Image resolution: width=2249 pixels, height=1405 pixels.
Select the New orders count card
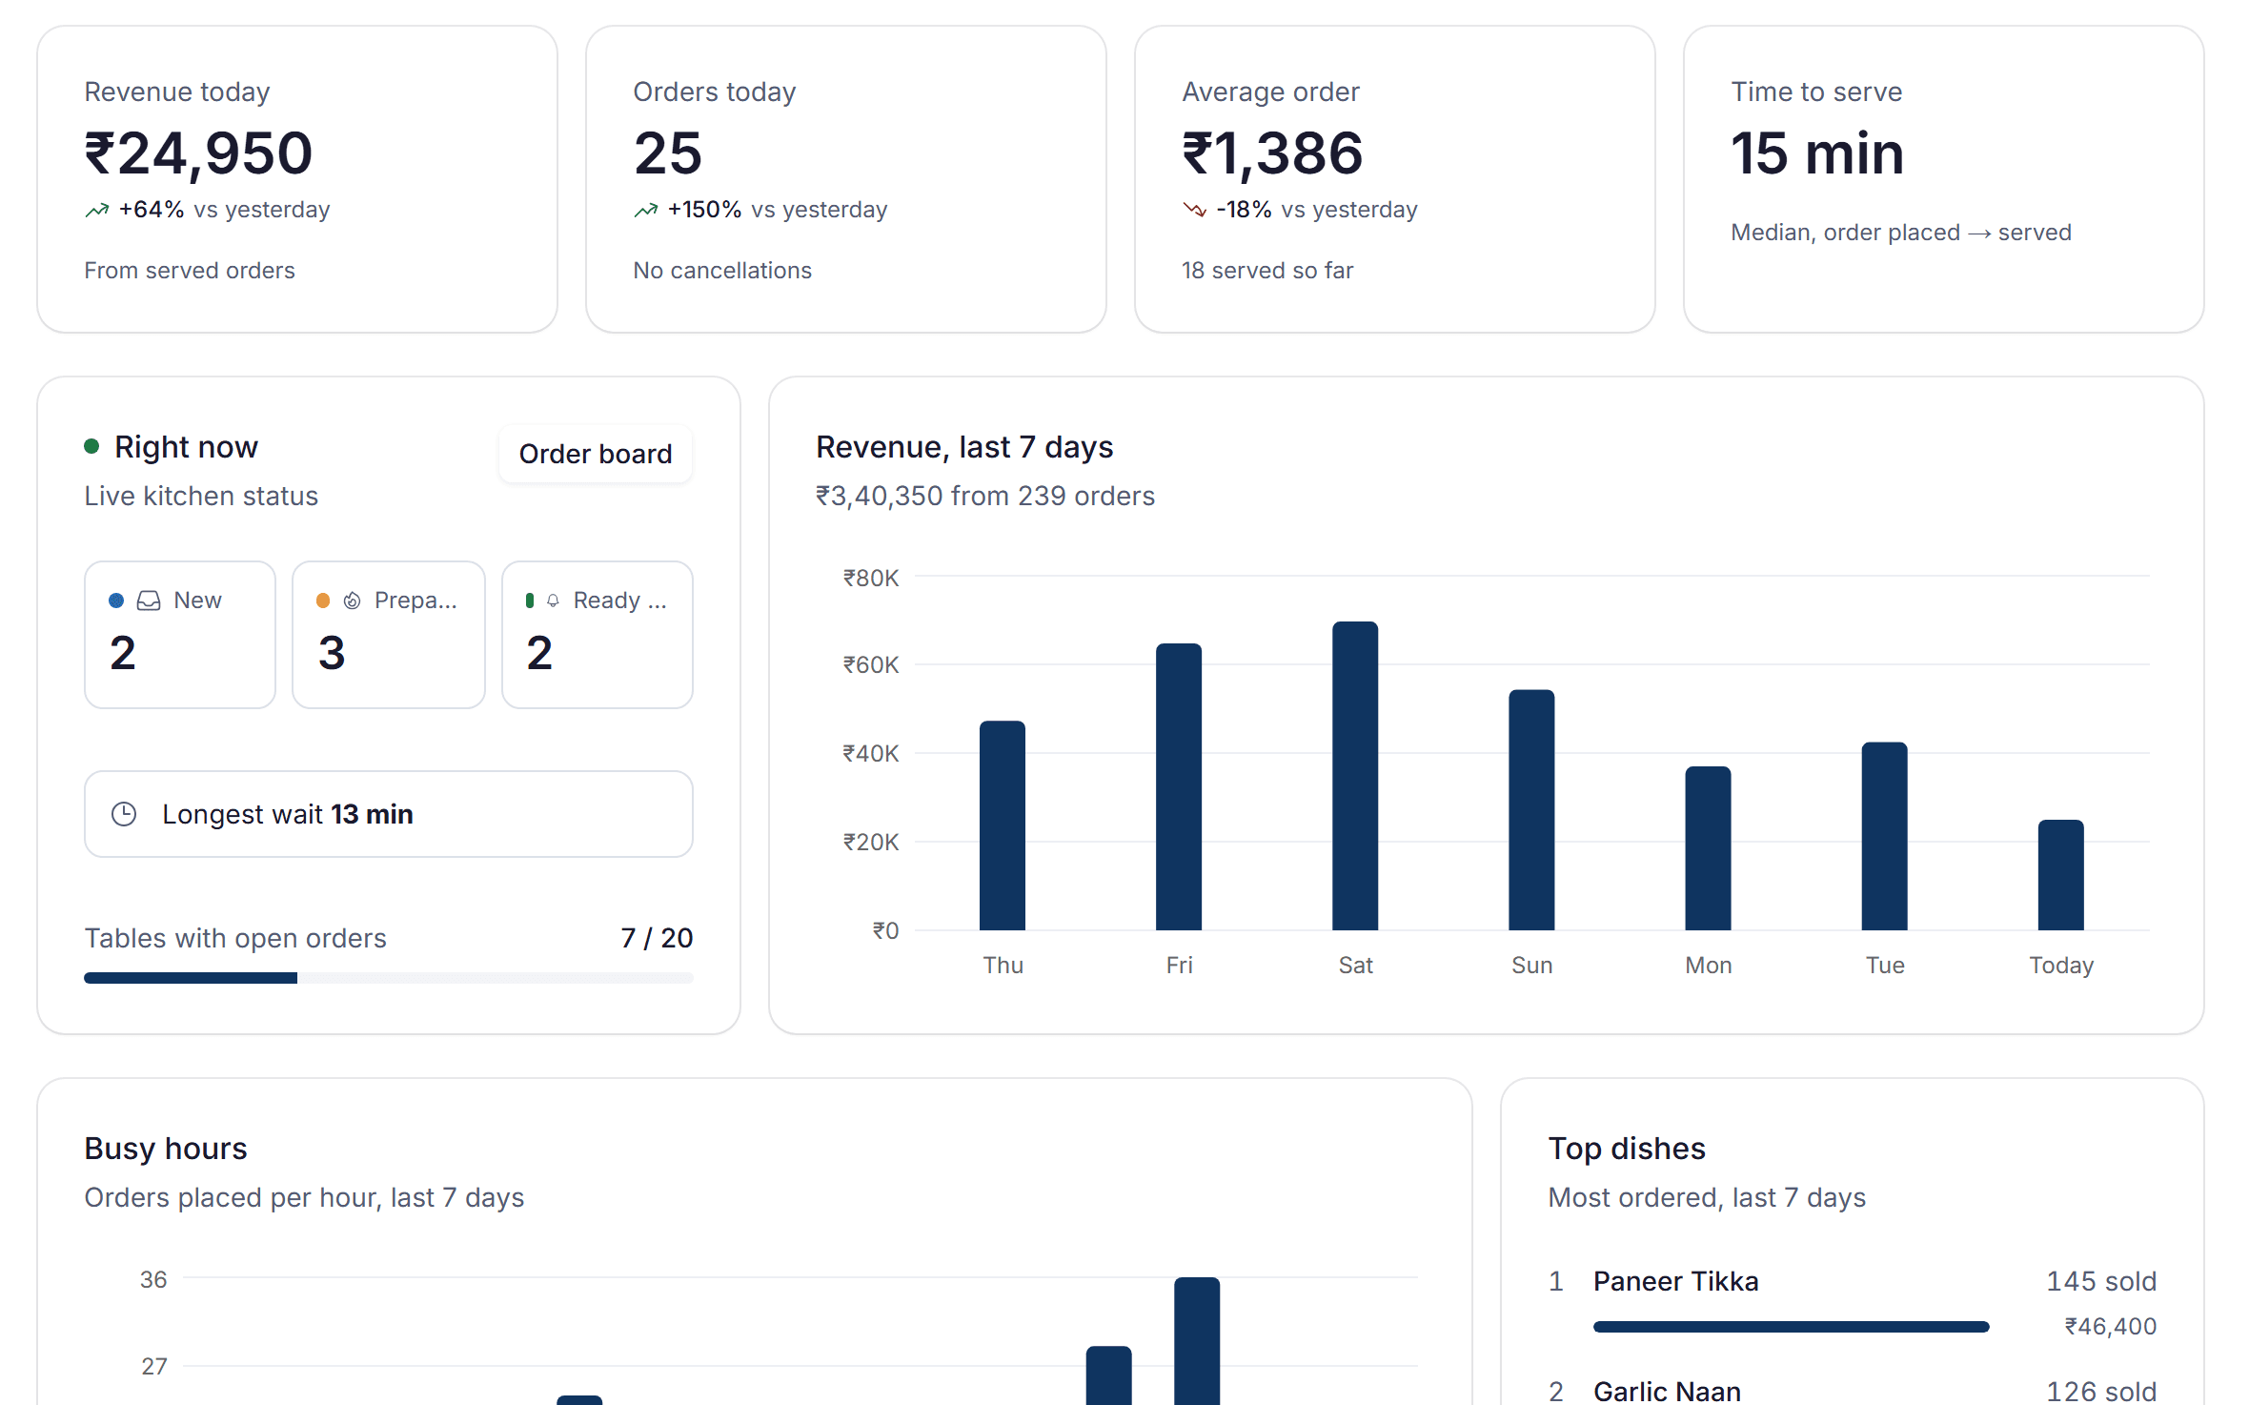pos(180,635)
